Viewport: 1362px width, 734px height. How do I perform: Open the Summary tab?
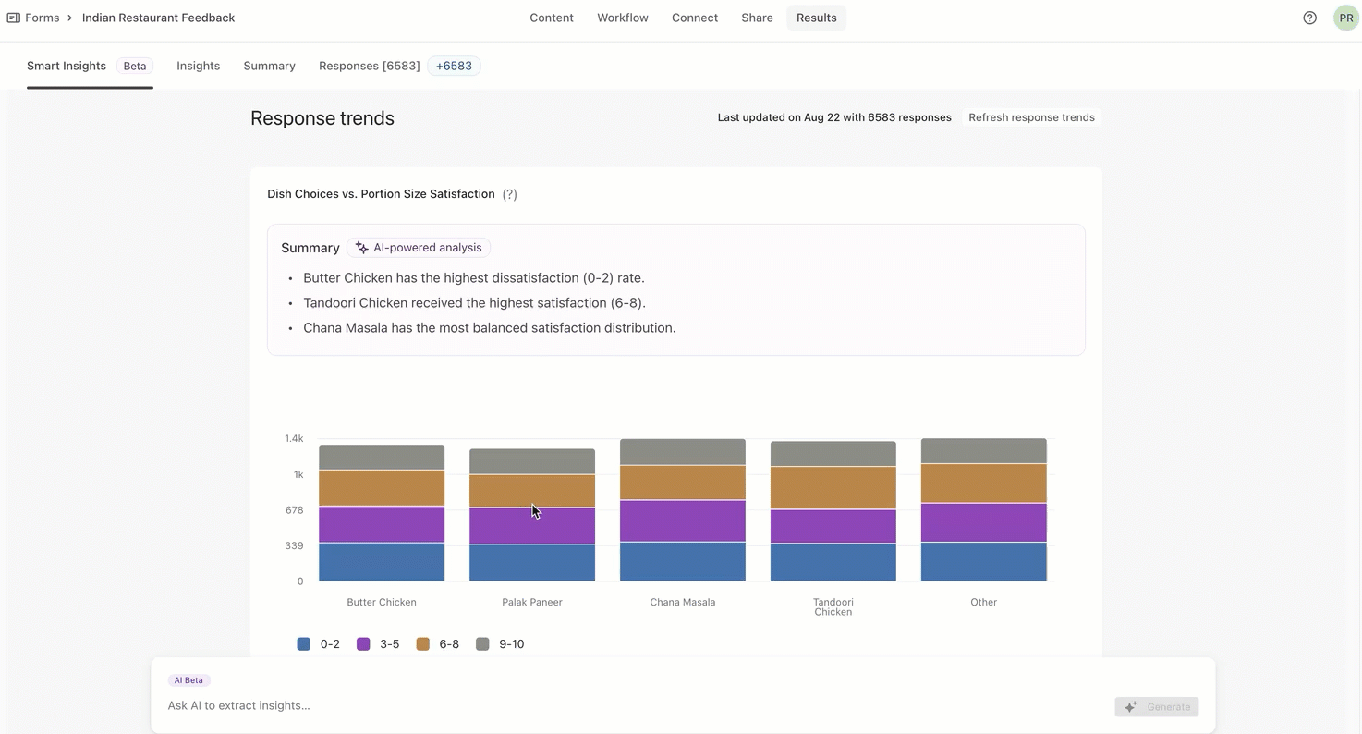[x=269, y=66]
